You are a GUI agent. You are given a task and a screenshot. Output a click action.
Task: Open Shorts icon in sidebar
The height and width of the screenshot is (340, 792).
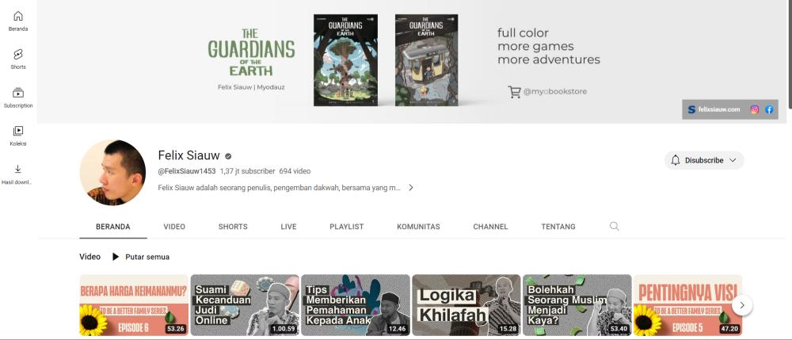click(18, 55)
